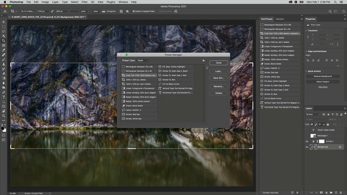The image size is (347, 195).
Task: Open the gear menu in Preset Manager
Action: (x=203, y=60)
